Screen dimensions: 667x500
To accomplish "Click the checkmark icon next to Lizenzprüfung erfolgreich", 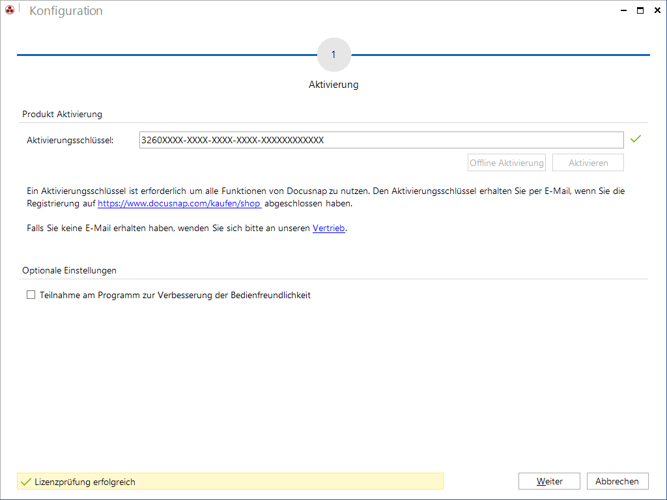I will [26, 482].
